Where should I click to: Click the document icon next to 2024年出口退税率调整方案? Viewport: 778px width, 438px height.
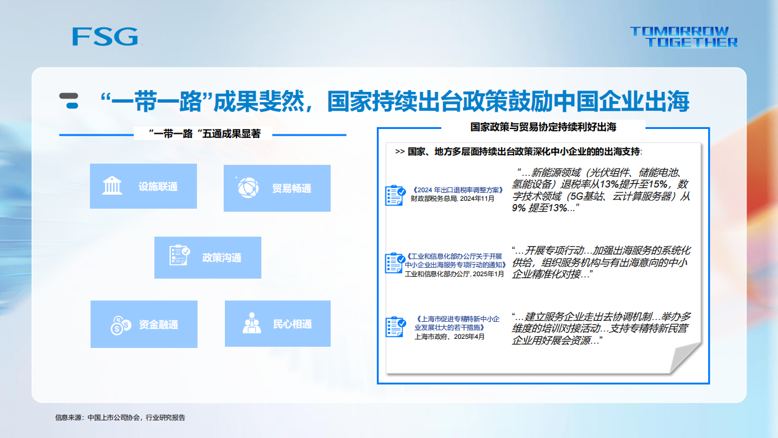point(396,195)
